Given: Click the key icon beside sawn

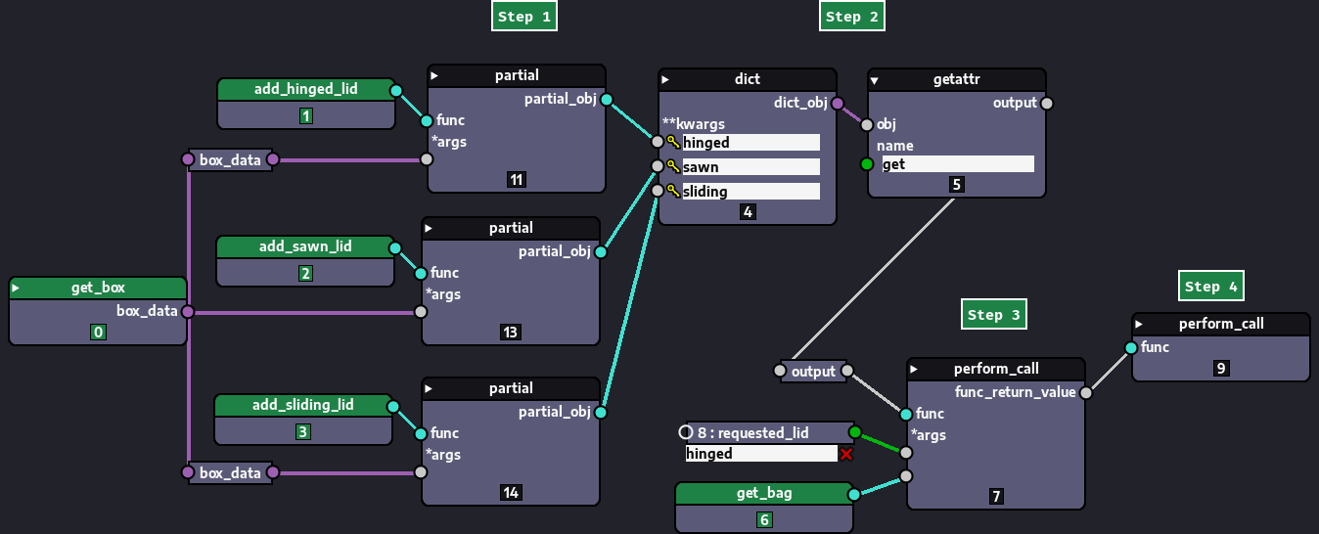Looking at the screenshot, I should point(673,167).
